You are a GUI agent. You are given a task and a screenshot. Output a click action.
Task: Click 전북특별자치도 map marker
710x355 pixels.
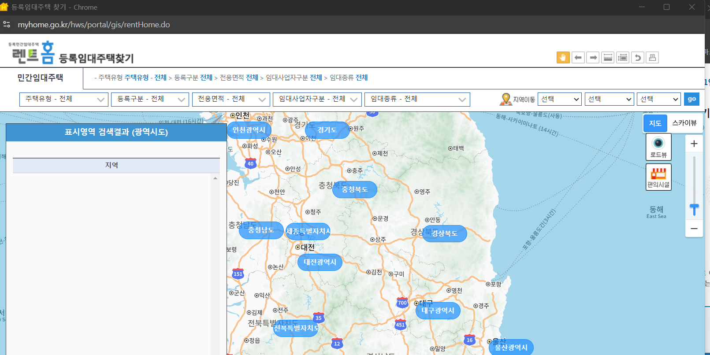point(296,328)
